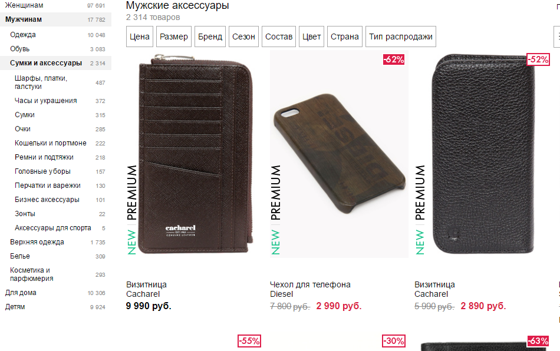Click the -52% discount badge
560x351 pixels.
pos(538,59)
